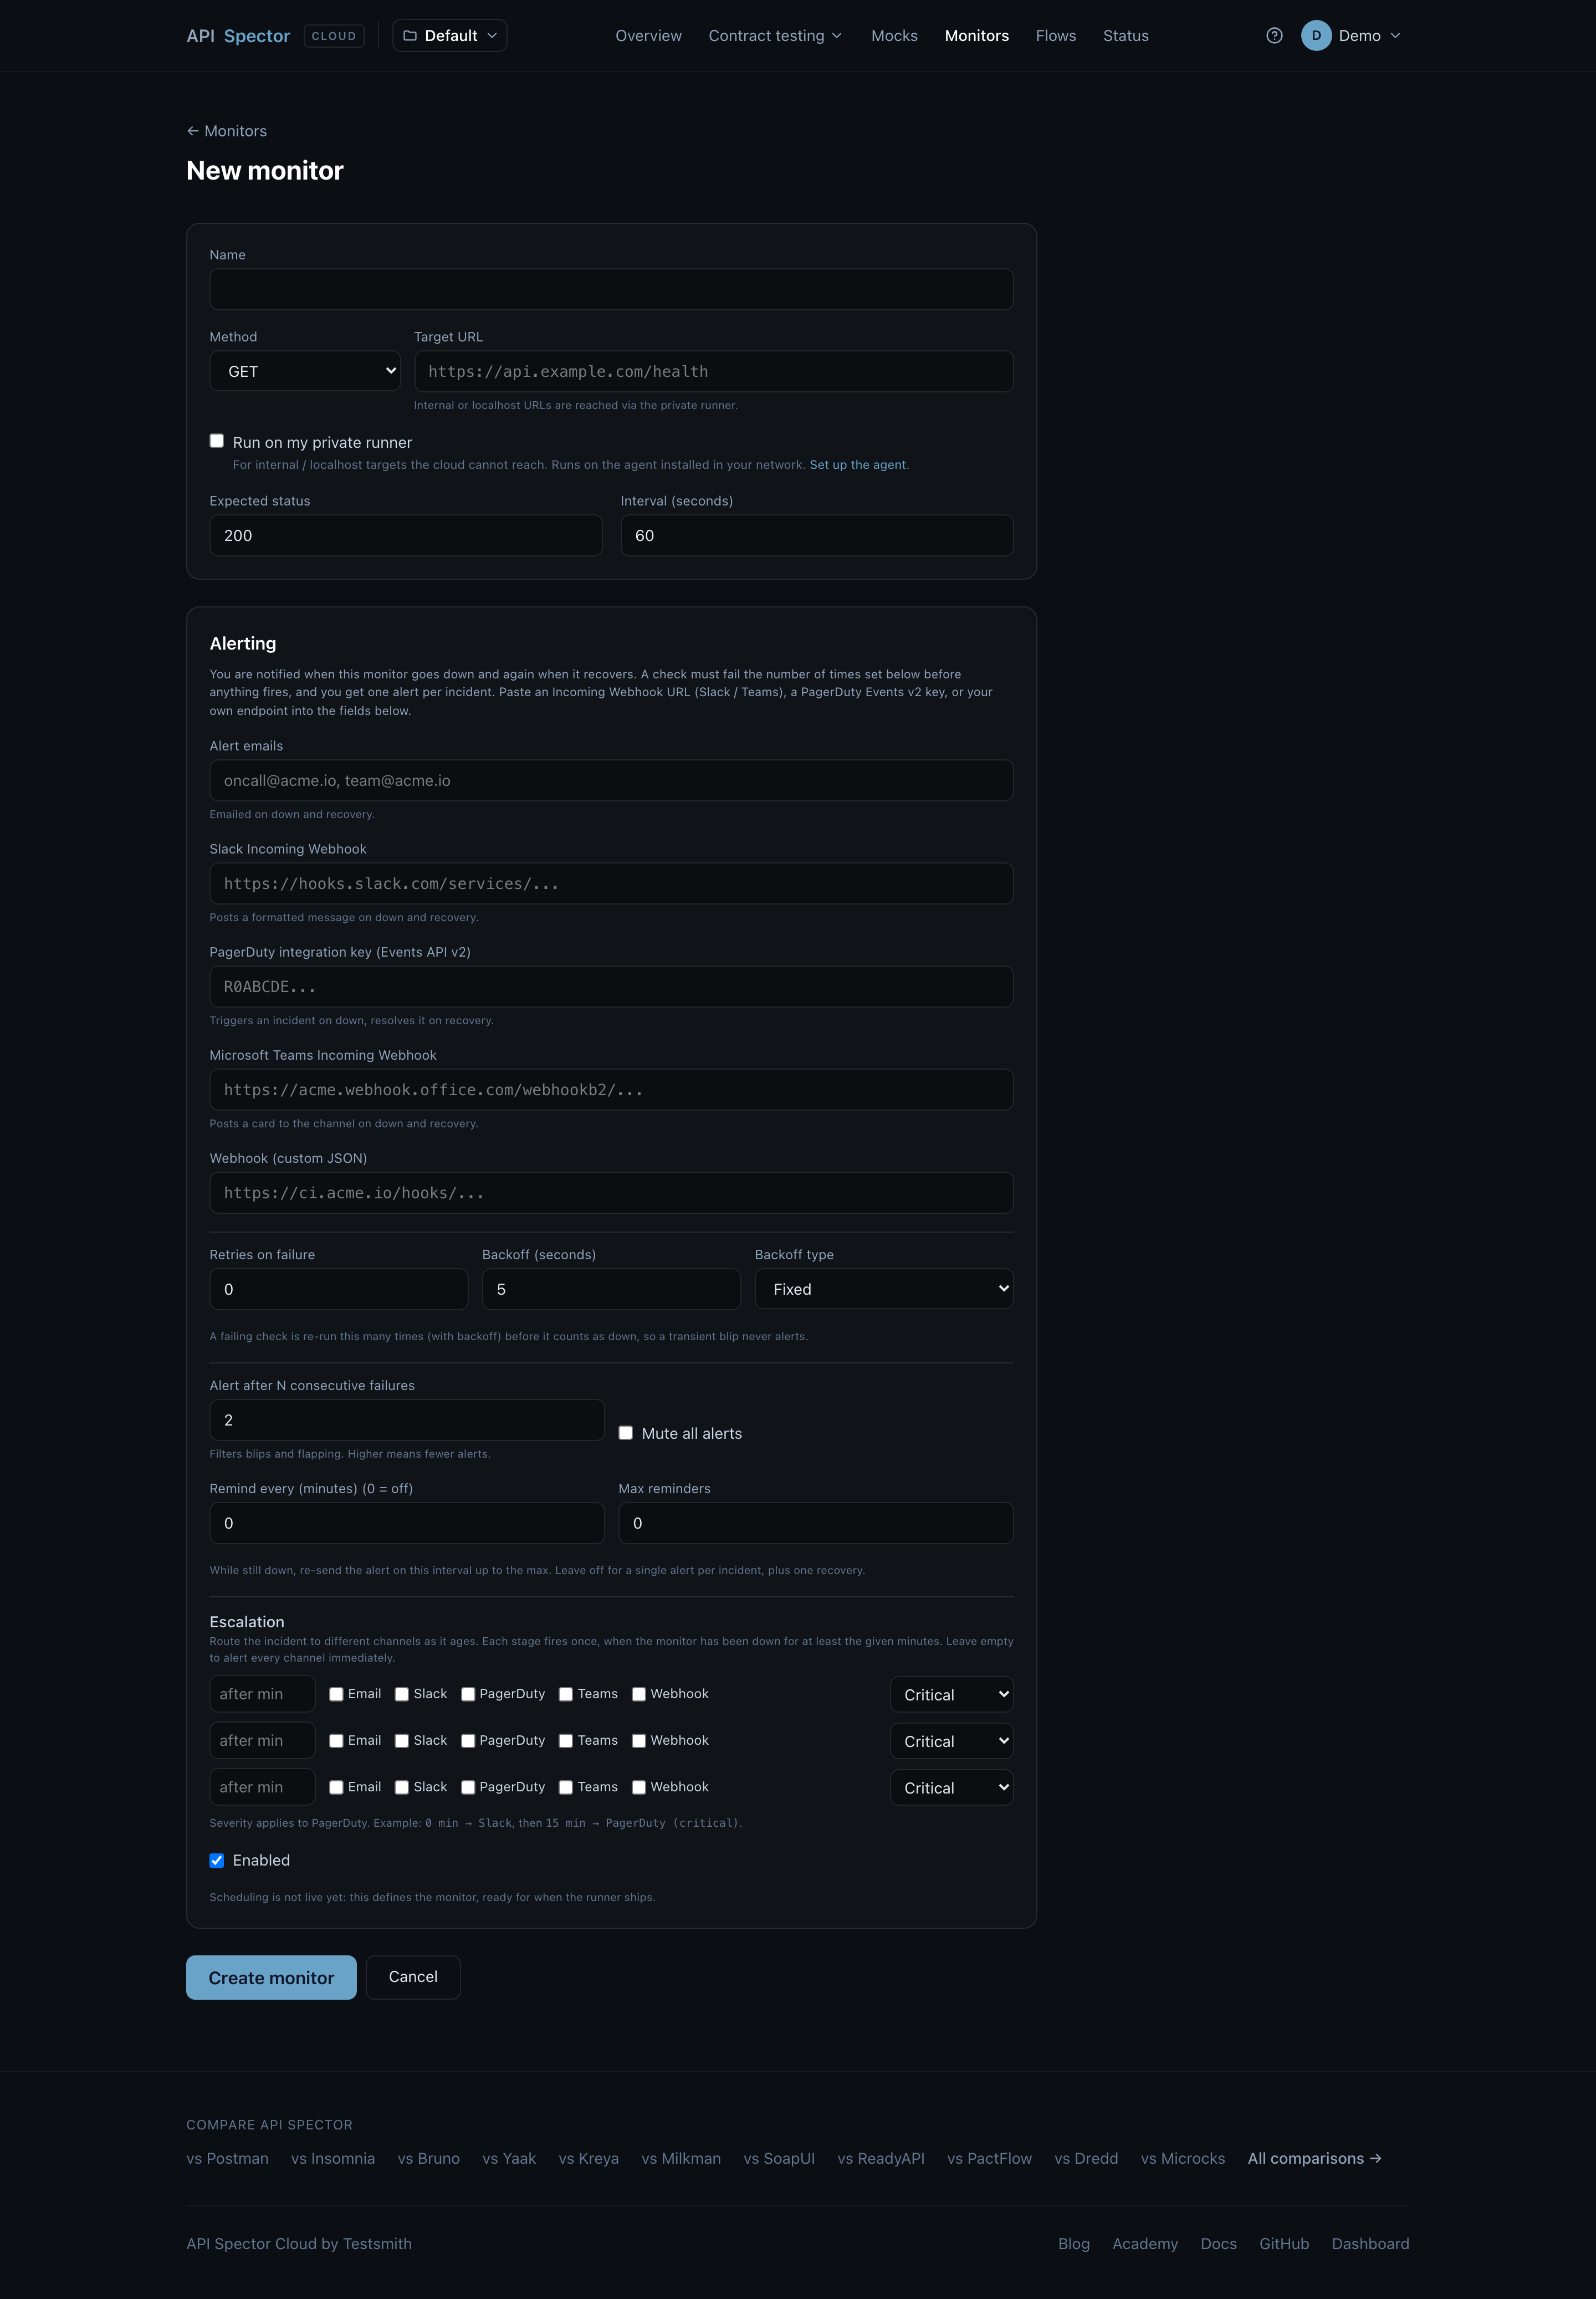1596x2299 pixels.
Task: Click the Expected status field
Action: click(x=406, y=535)
